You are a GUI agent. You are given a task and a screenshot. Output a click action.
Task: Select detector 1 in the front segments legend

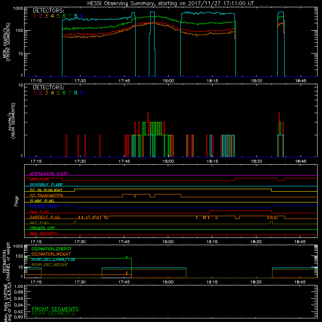35,16
